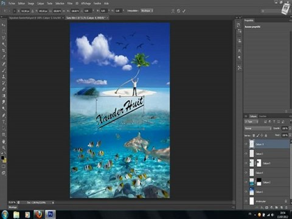Image resolution: width=292 pixels, height=219 pixels.
Task: Open Firefox from the Windows taskbar
Action: click(38, 214)
